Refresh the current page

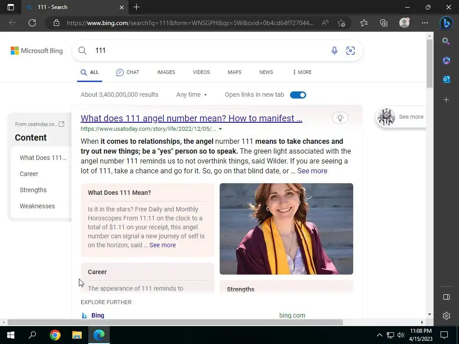(32, 23)
